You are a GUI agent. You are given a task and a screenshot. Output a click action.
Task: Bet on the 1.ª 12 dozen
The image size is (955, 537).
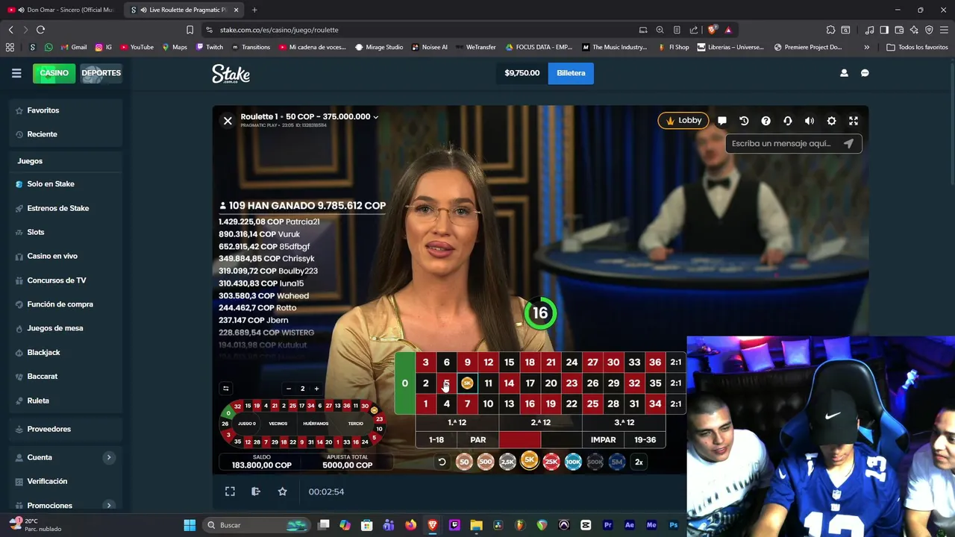457,422
